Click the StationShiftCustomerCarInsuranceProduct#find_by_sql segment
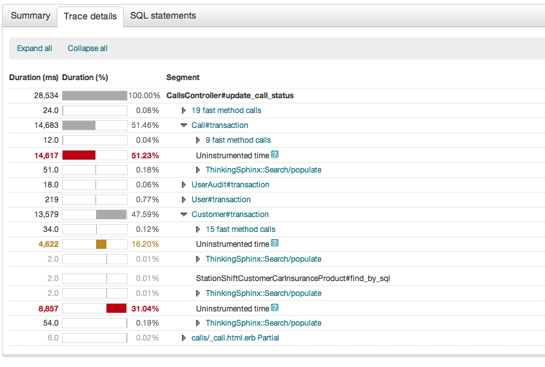545x367 pixels. click(293, 278)
